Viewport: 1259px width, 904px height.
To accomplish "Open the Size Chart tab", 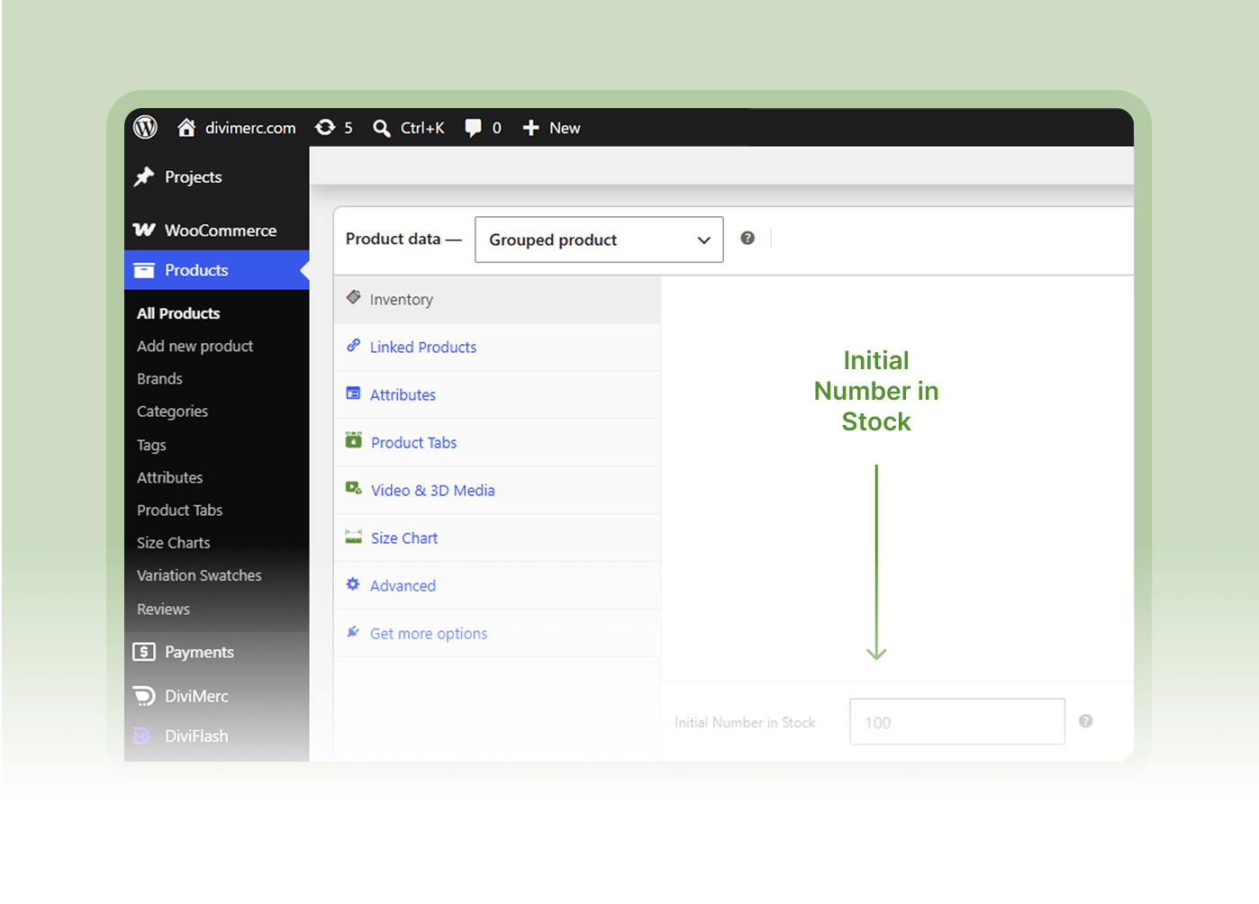I will tap(497, 538).
